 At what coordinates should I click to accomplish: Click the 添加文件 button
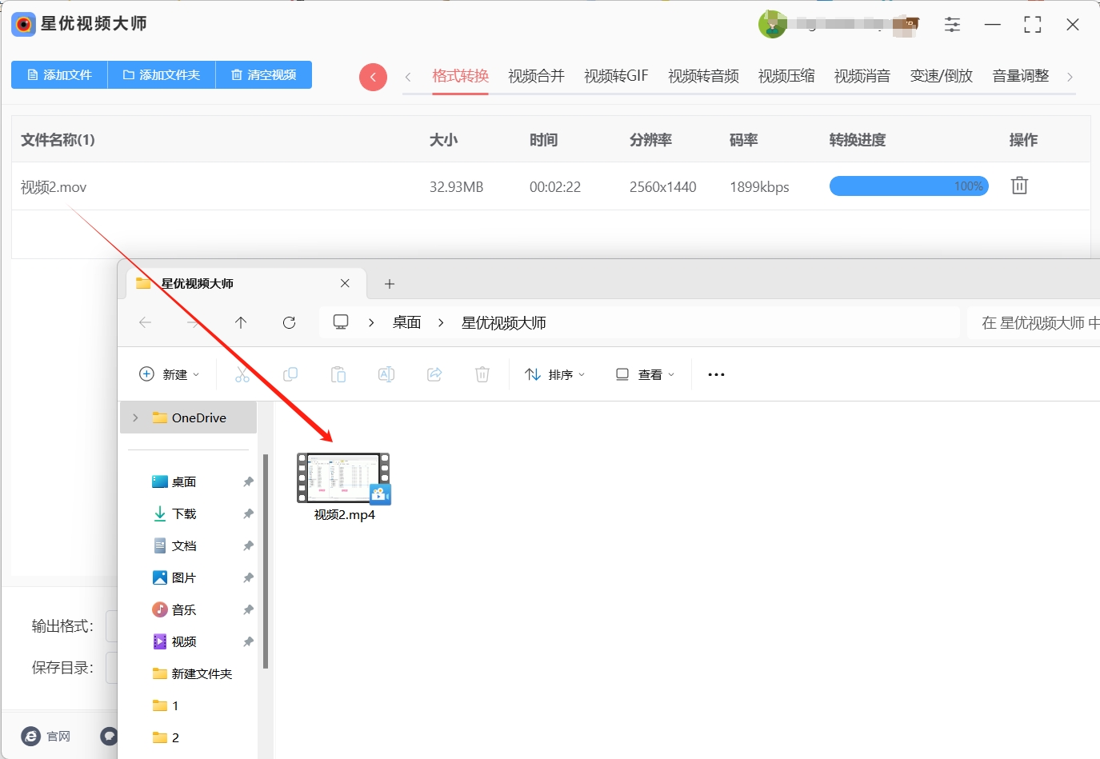(x=59, y=75)
